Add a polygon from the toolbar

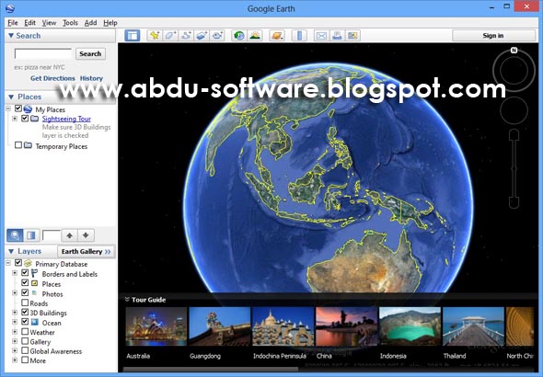point(170,36)
